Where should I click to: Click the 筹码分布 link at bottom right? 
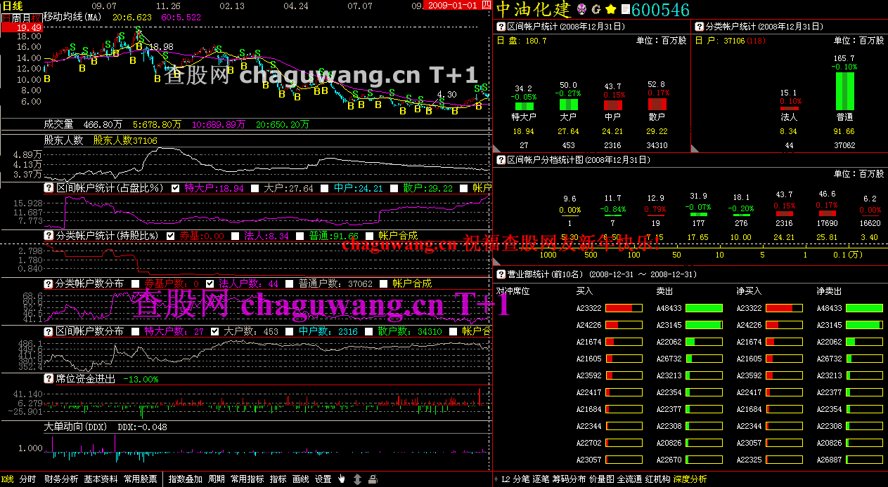click(569, 479)
